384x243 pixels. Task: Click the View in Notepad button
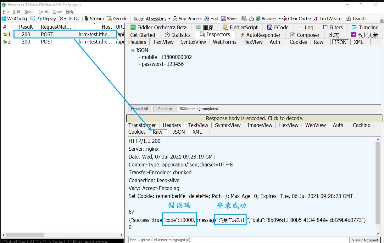[x=365, y=240]
